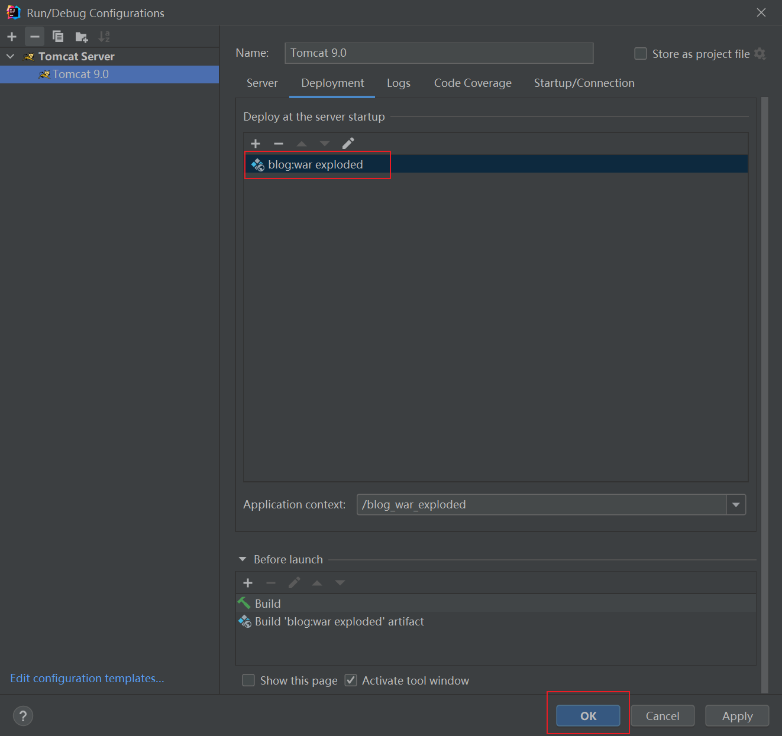Screen dimensions: 782x736
Task: Select the blog:war exploded artifact row
Action: pos(496,164)
